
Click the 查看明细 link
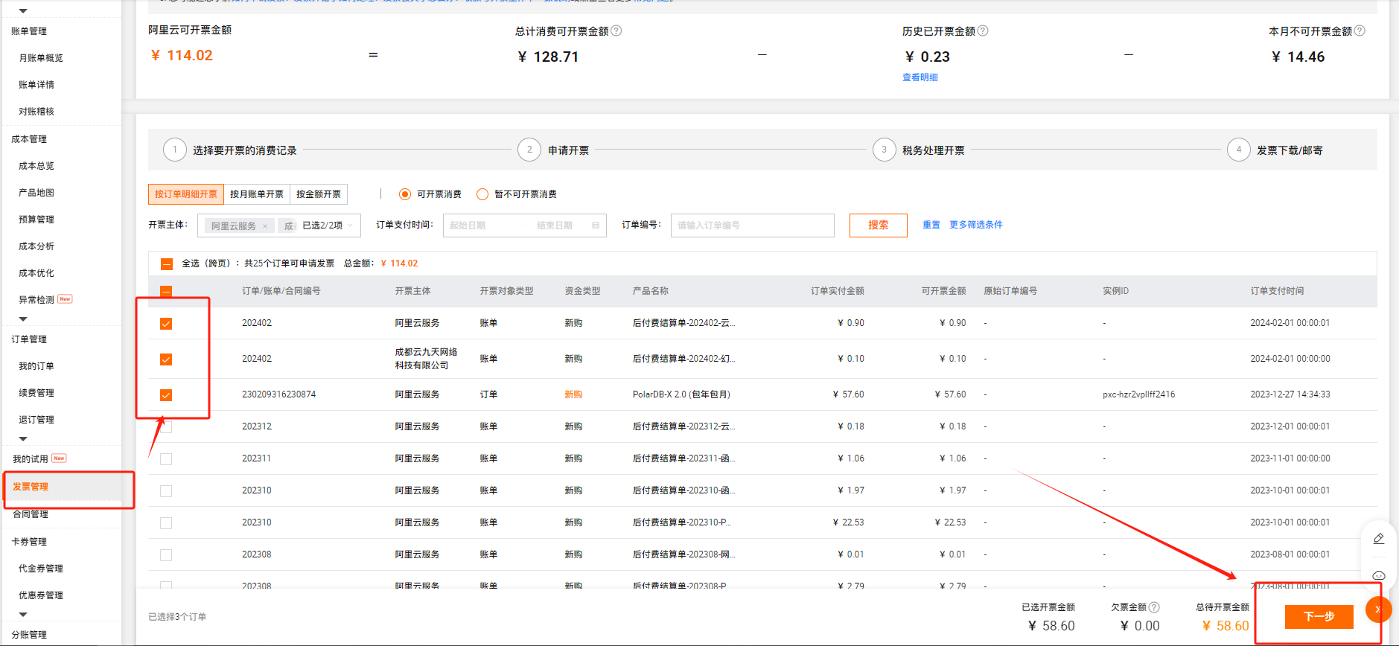coord(920,77)
